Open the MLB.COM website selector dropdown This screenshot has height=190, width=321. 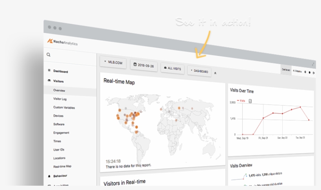point(113,62)
